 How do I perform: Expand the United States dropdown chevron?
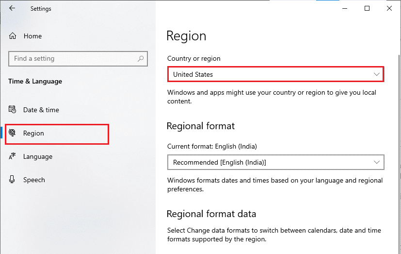[376, 74]
